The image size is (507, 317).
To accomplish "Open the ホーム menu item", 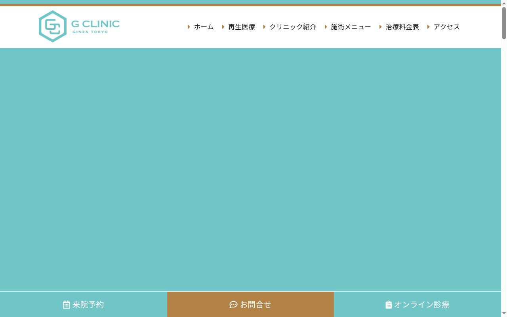I will [x=204, y=27].
